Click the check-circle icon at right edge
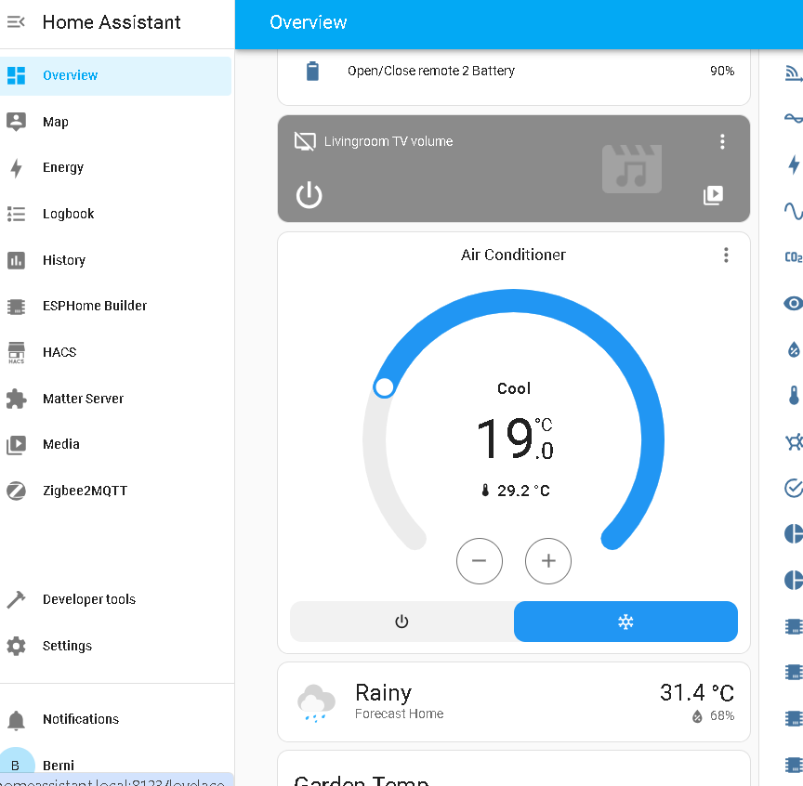The image size is (803, 786). click(x=794, y=488)
